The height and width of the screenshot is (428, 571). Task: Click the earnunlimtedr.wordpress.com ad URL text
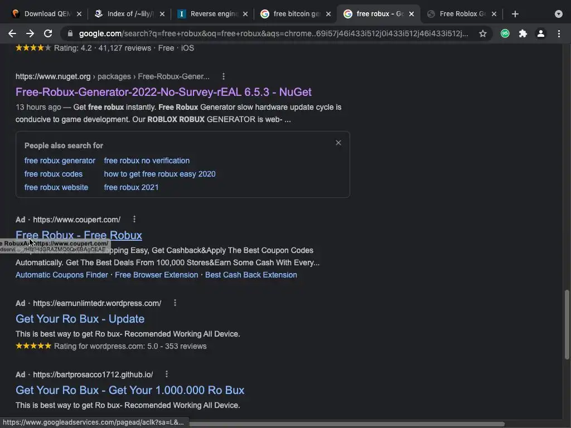pyautogui.click(x=97, y=303)
